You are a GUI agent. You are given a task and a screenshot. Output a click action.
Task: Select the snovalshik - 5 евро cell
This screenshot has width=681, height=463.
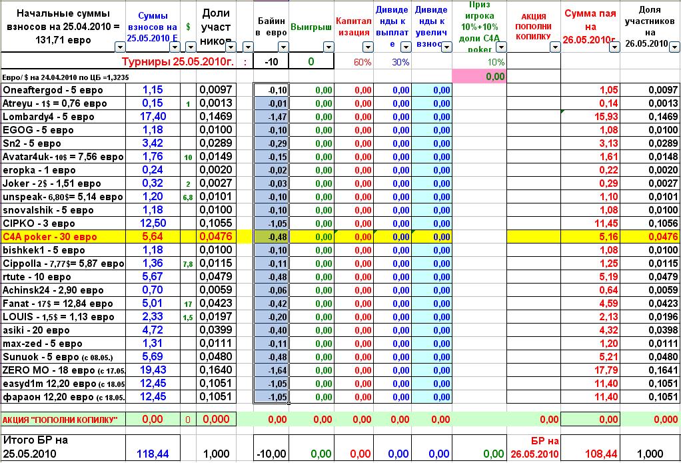click(x=63, y=210)
